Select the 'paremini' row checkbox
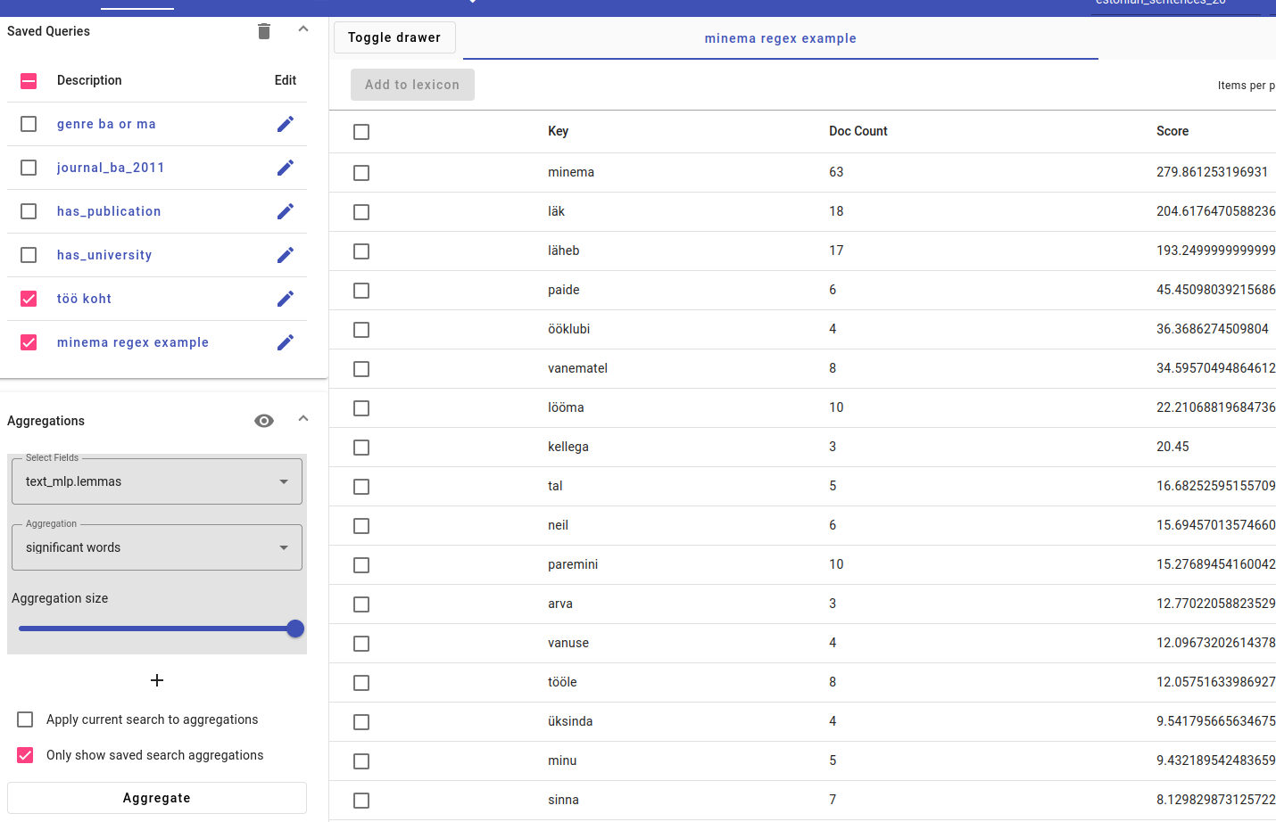The image size is (1276, 822). [361, 565]
